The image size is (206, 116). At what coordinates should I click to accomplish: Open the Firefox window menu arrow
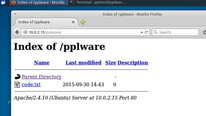tap(15, 14)
